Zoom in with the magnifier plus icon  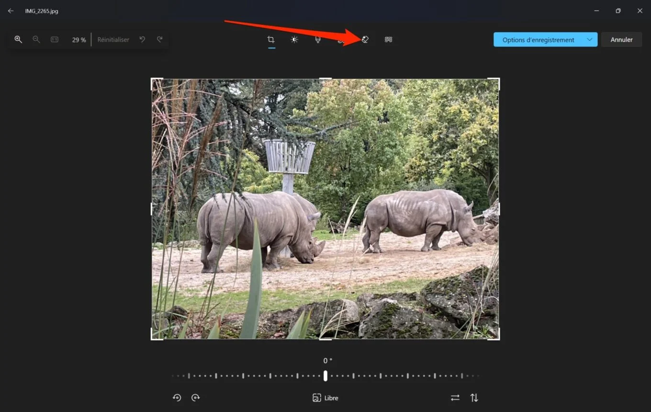(x=18, y=40)
